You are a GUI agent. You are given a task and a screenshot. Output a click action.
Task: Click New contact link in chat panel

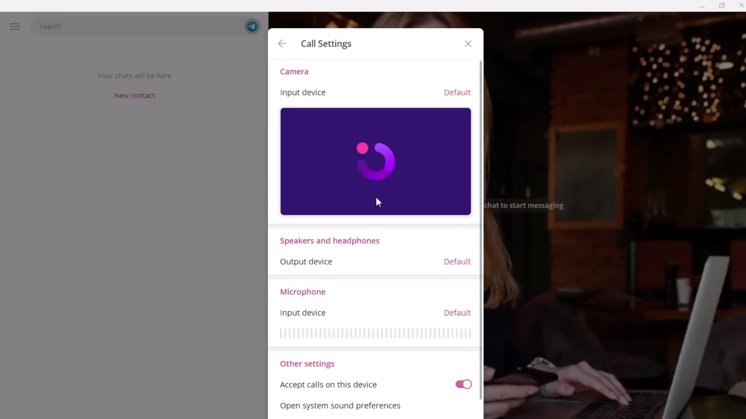coord(134,95)
